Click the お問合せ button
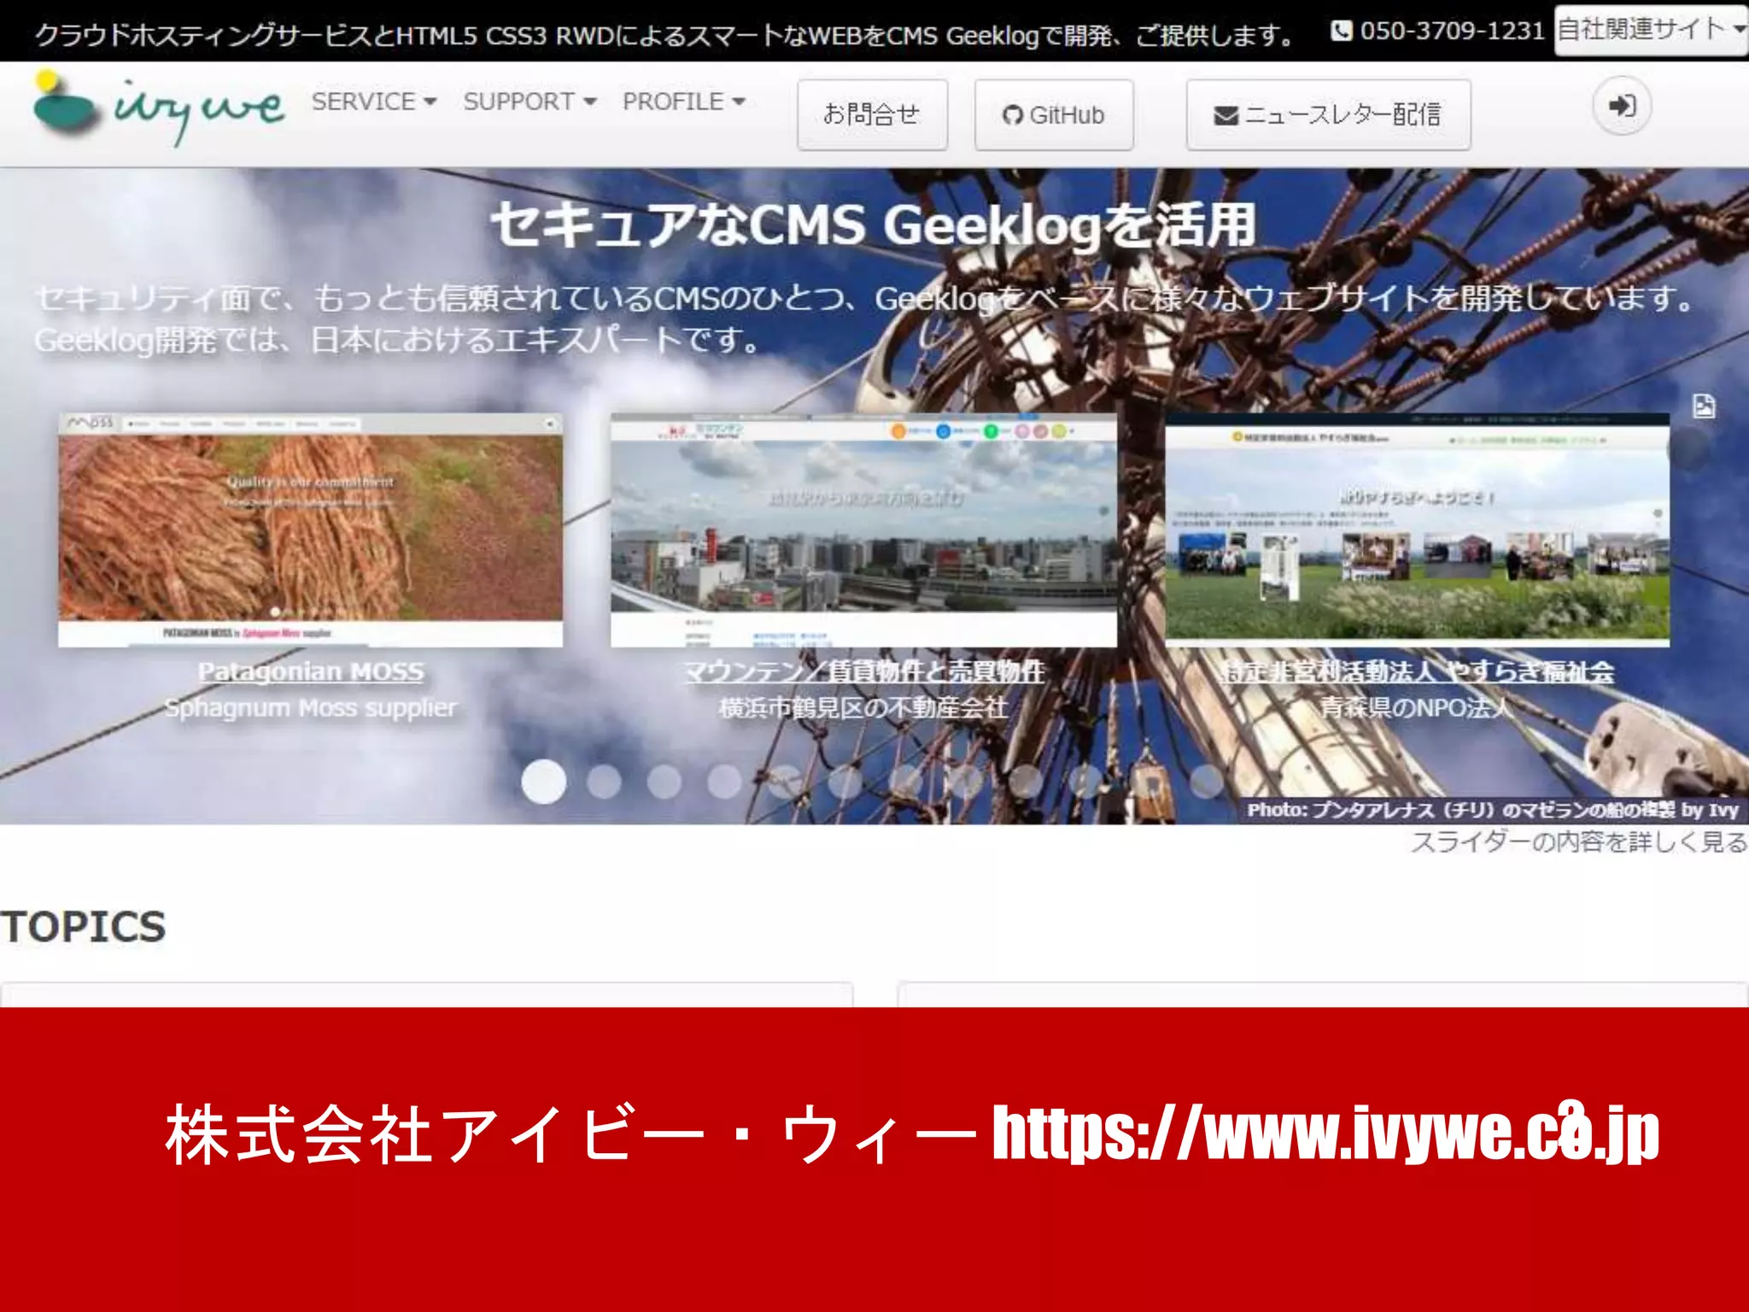Viewport: 1749px width, 1312px height. point(872,114)
